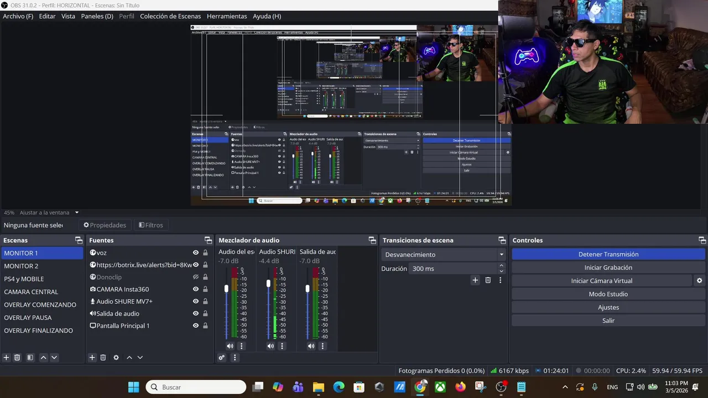Undock the Fuentes panel

[208, 240]
